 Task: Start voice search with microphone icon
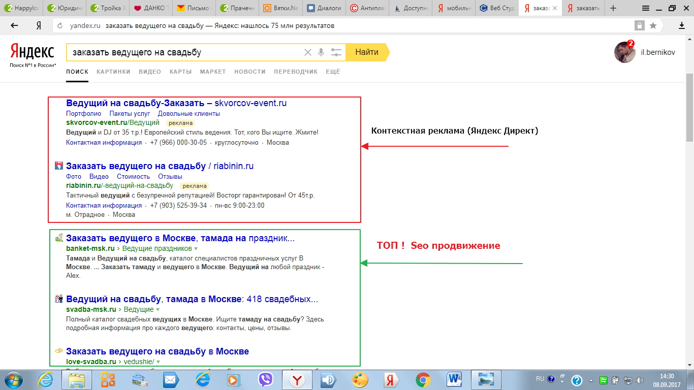pyautogui.click(x=321, y=52)
